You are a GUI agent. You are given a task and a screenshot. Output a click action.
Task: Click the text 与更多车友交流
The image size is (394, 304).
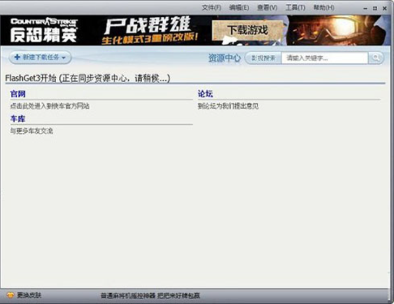[x=31, y=131]
